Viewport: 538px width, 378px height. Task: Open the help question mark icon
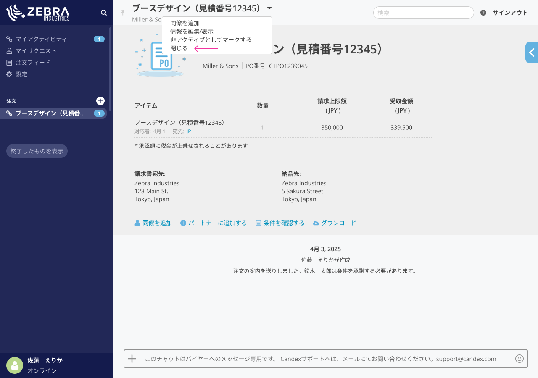(483, 13)
